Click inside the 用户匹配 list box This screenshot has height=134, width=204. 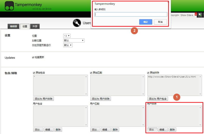tap(118, 116)
